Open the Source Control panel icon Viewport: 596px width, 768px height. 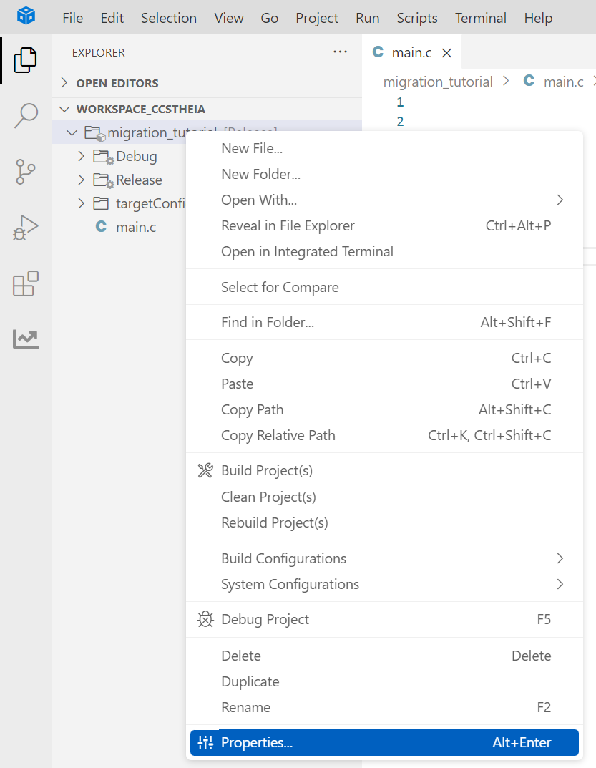tap(25, 172)
